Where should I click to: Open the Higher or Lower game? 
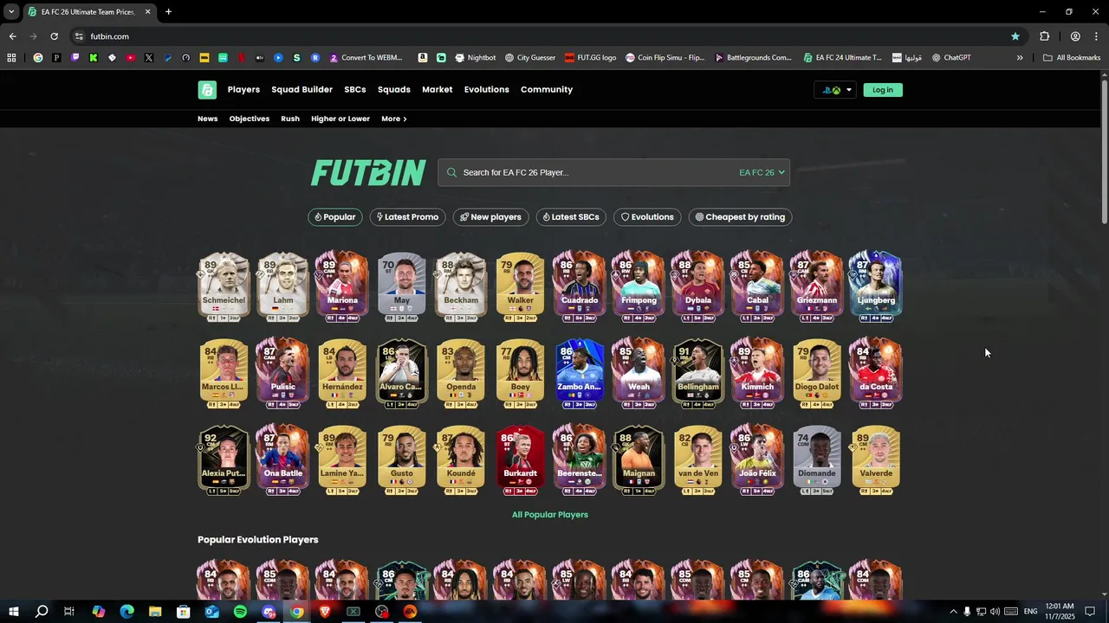pos(340,119)
